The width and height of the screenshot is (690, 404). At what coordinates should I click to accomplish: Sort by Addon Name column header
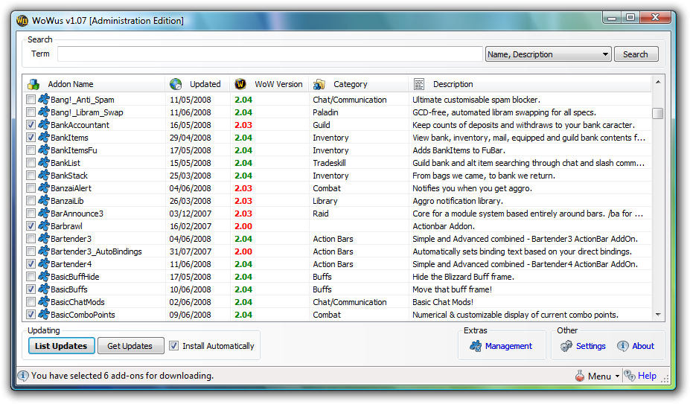click(95, 84)
